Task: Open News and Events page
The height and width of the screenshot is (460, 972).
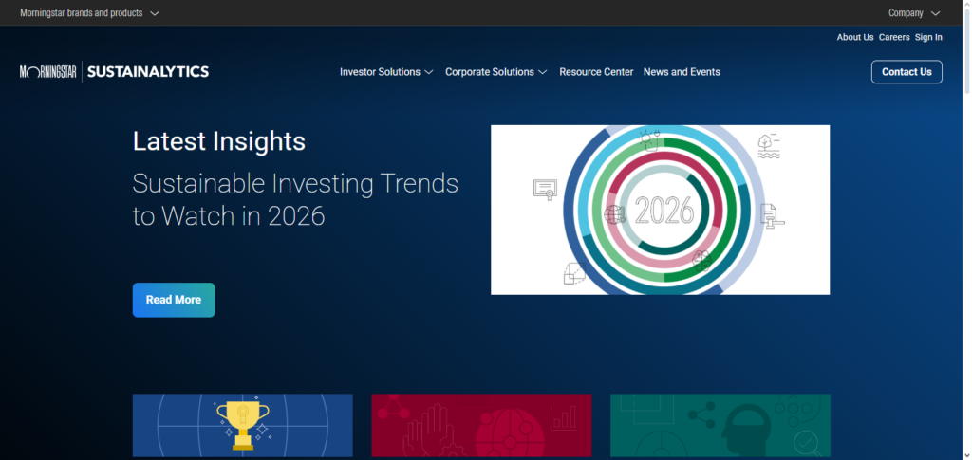Action: point(682,72)
